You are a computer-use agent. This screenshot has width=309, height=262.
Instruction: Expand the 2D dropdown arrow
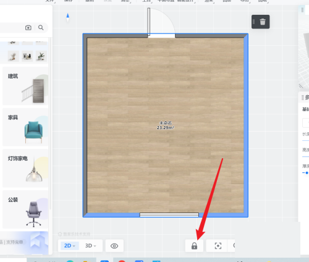(74, 246)
